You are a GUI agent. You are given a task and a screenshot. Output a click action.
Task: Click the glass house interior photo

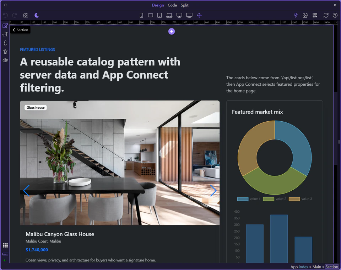pyautogui.click(x=120, y=163)
